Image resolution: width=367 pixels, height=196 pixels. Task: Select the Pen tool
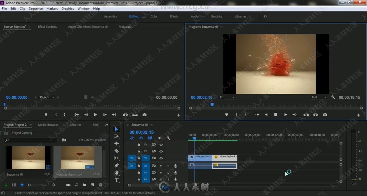point(117,165)
